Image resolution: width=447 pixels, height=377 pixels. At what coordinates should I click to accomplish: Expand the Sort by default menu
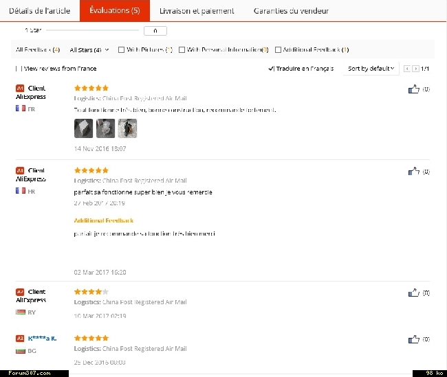pyautogui.click(x=371, y=69)
